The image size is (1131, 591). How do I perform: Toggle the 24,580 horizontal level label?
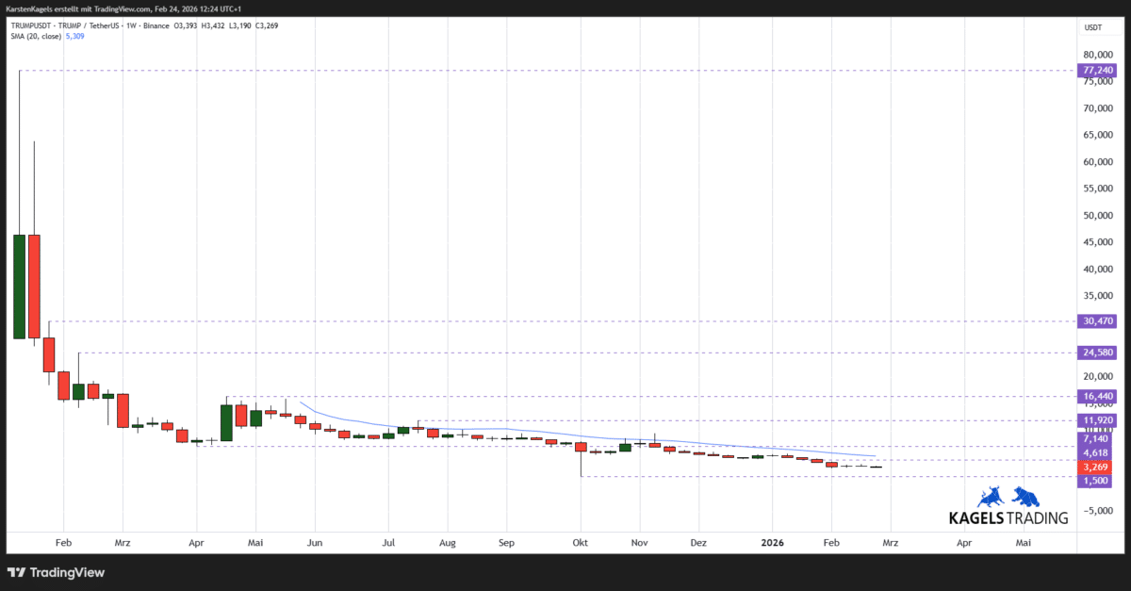pos(1095,352)
